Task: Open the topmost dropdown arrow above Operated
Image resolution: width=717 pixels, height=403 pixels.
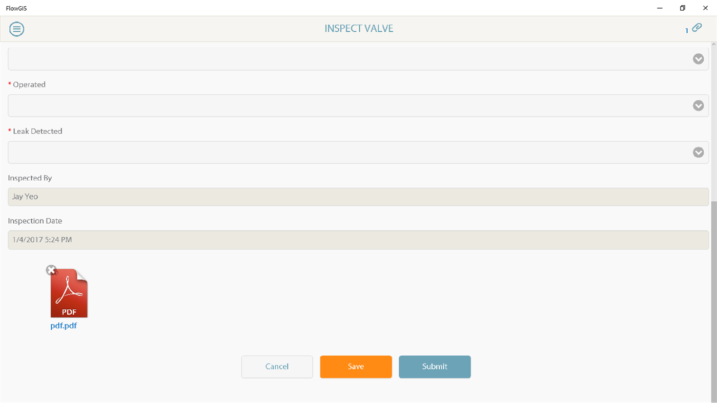Action: point(698,59)
